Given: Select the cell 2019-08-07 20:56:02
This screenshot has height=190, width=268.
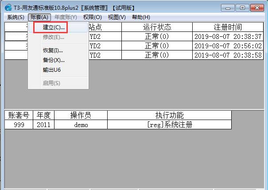Looking at the screenshot, I should (x=228, y=46).
